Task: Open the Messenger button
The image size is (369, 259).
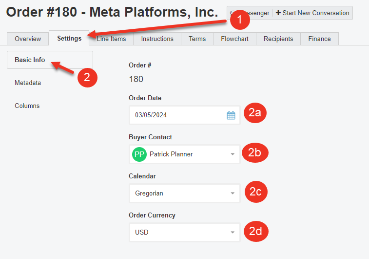Action: click(x=250, y=13)
